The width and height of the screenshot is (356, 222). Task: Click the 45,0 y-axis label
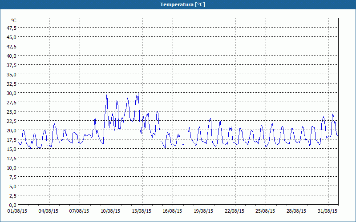tap(12, 37)
